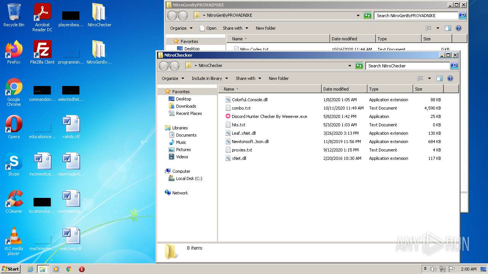Open Share with dropdown in NitroChecker
Image resolution: width=488 pixels, height=274 pixels.
click(248, 78)
